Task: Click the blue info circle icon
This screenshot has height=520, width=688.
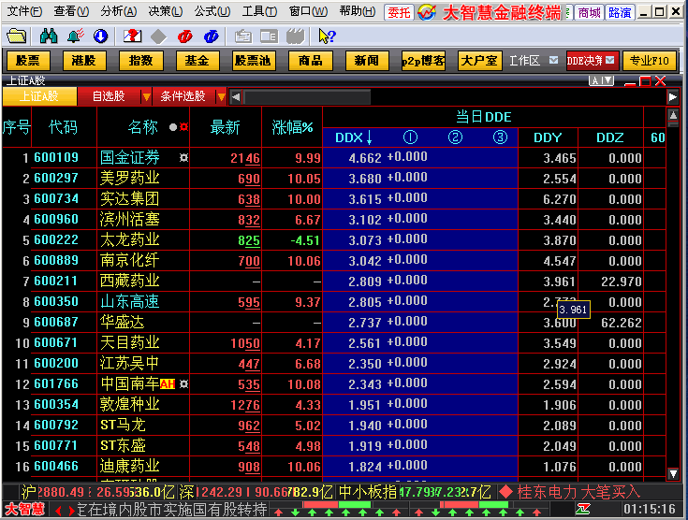Action: (x=211, y=36)
